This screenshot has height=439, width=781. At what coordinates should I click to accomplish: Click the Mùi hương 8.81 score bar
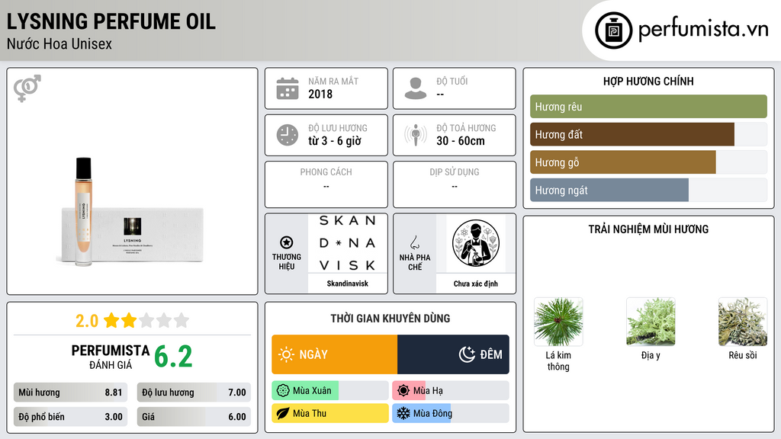click(x=70, y=393)
